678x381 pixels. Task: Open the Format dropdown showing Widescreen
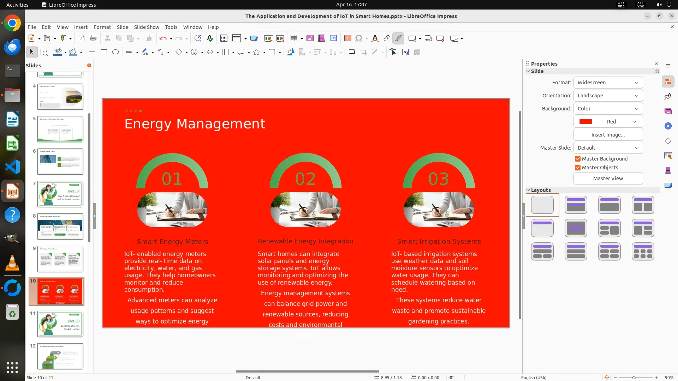point(608,83)
